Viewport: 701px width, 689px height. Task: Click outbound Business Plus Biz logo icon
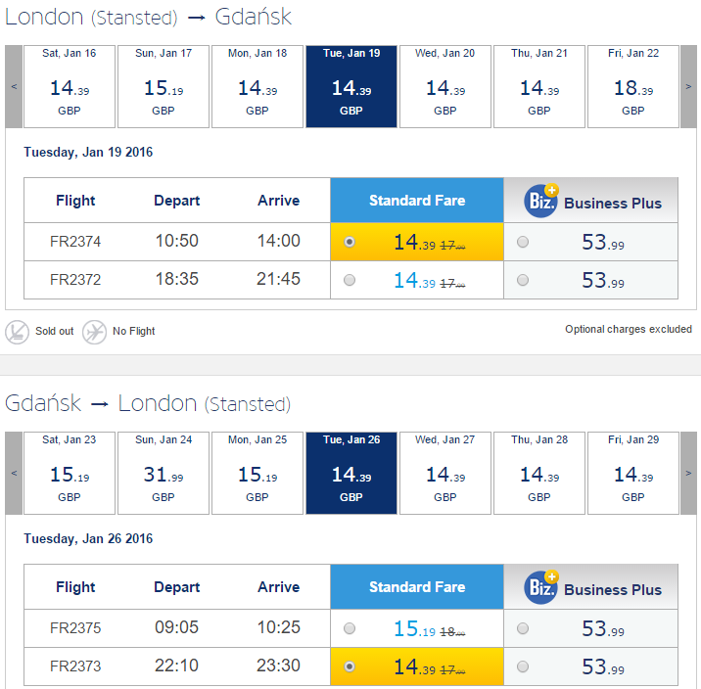click(541, 201)
